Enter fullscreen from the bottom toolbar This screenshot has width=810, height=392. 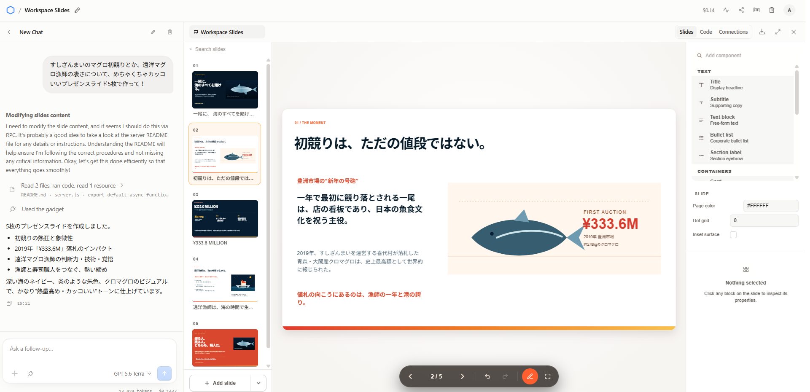pos(548,376)
